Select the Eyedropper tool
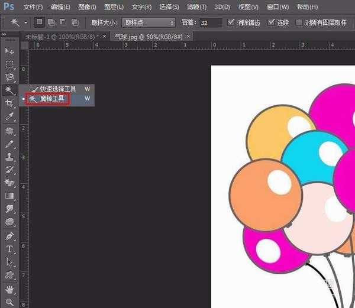 click(x=9, y=116)
